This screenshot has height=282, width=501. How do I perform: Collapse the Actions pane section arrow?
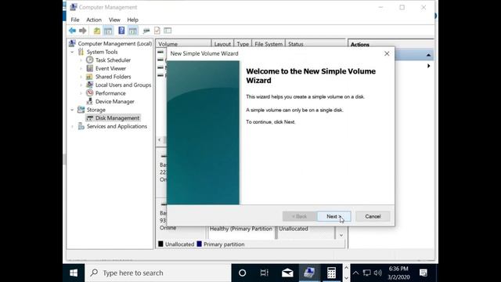[x=428, y=56]
